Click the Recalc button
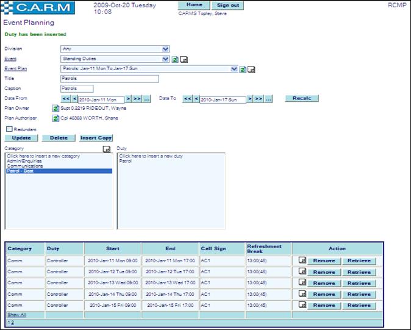411x330 pixels. [x=301, y=98]
